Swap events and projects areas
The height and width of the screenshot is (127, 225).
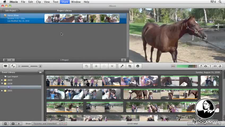tap(13, 66)
